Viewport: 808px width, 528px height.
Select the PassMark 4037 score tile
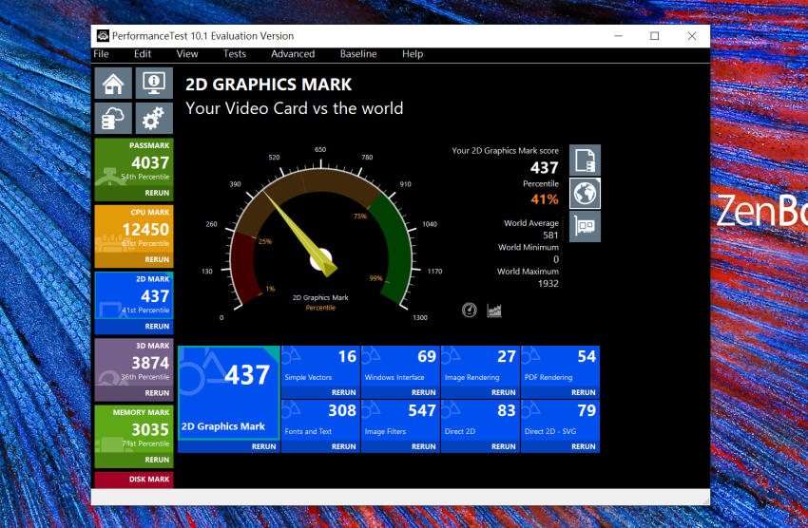(134, 162)
